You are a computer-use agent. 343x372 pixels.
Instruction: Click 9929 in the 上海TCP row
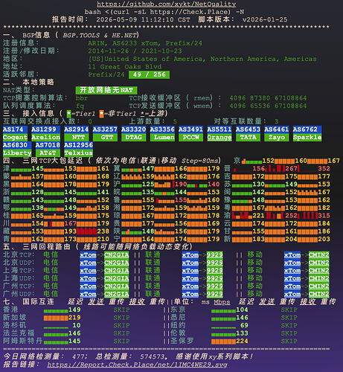215,271
